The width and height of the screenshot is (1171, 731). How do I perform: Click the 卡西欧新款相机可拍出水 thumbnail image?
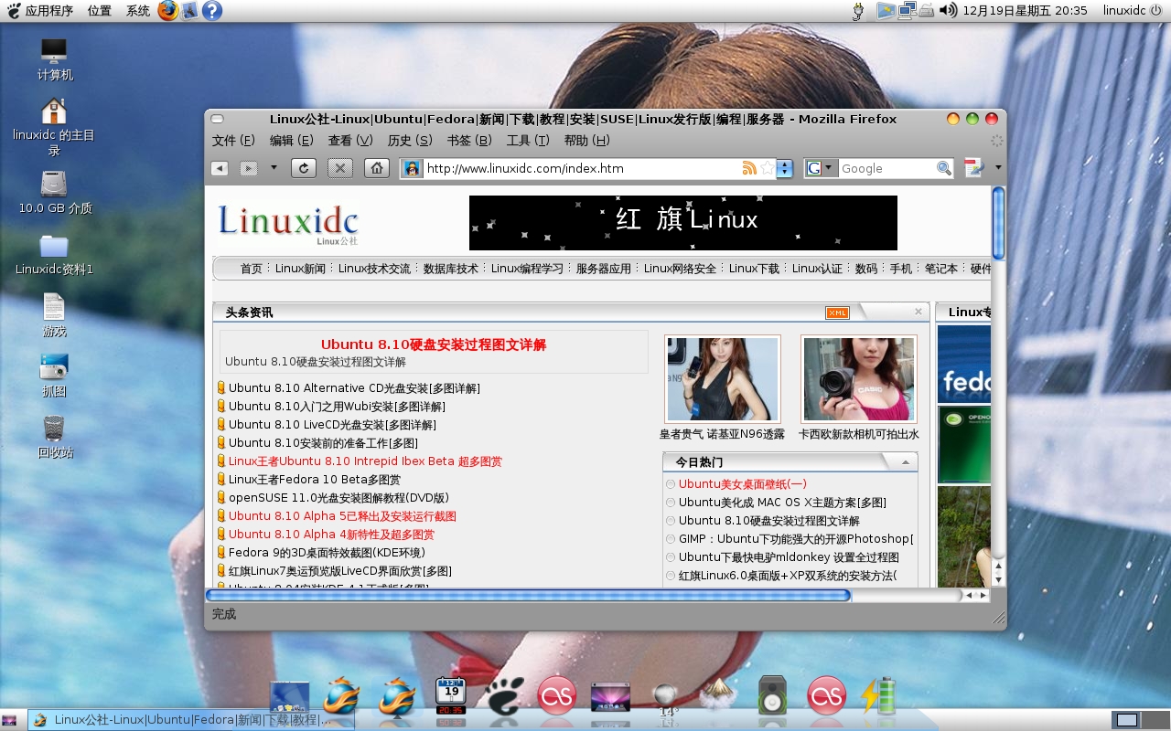(x=858, y=378)
